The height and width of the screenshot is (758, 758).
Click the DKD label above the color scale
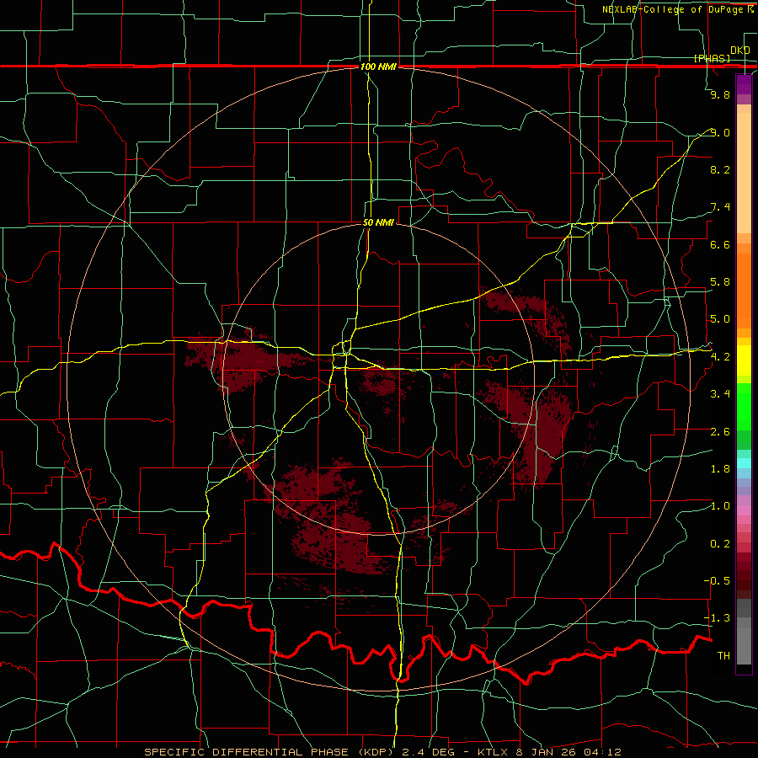pos(740,50)
